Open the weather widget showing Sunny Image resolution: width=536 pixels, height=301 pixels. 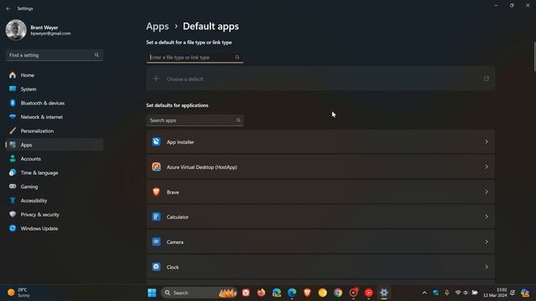[x=18, y=293]
